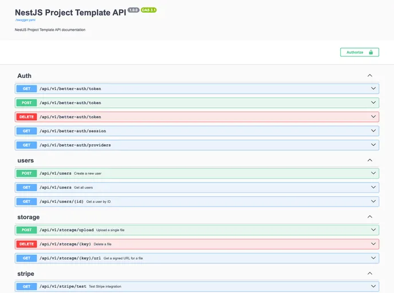Click the 'Create a new user' description
The width and height of the screenshot is (394, 293).
(88, 173)
